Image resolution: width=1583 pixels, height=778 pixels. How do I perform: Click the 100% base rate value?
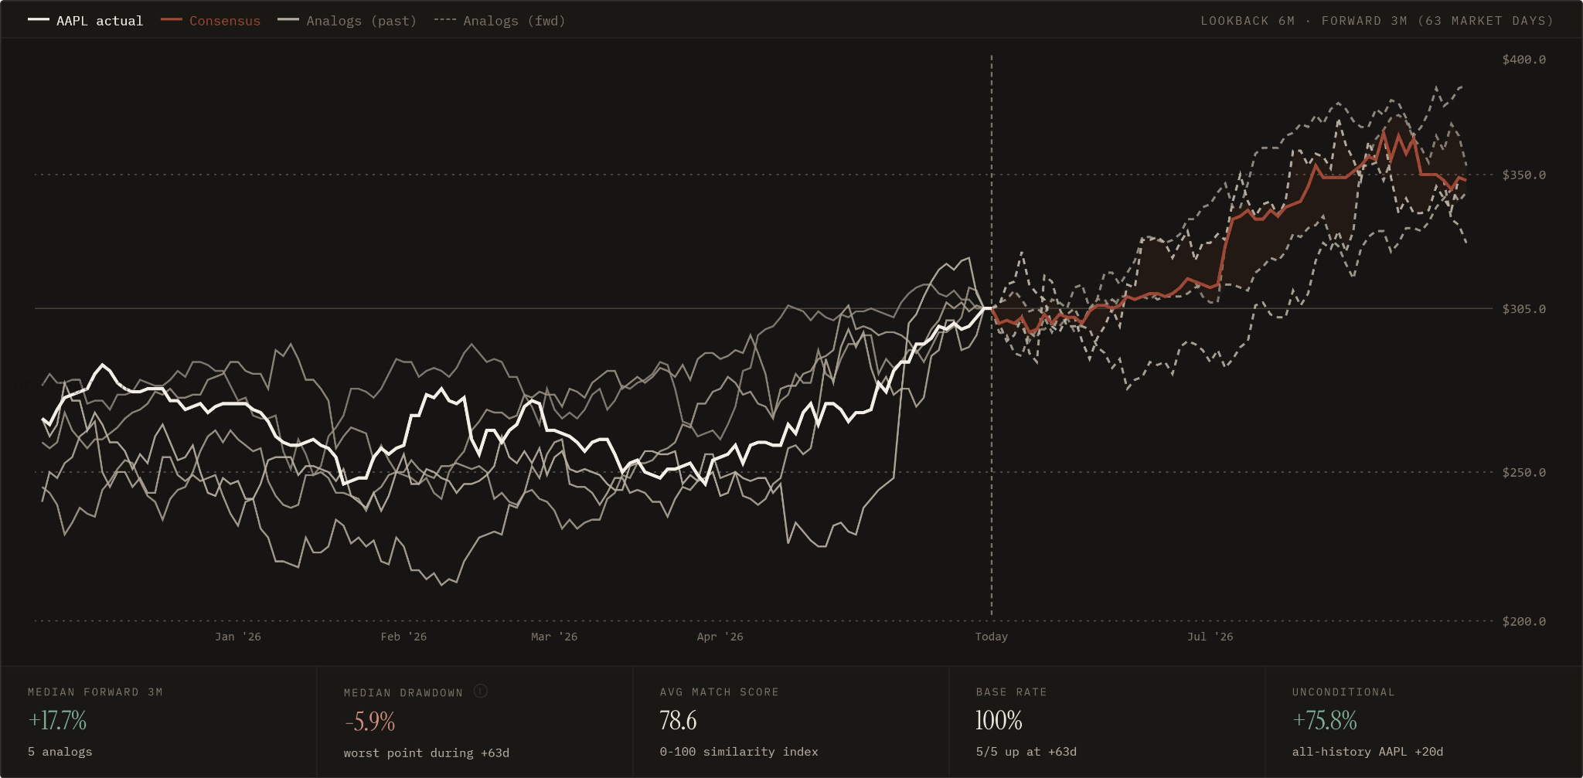tap(999, 721)
